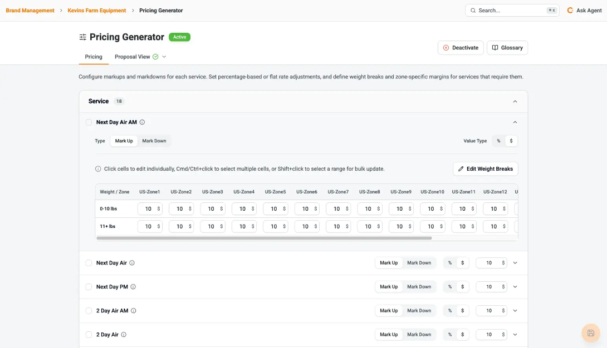Select Mark Down for Next Day Air

pyautogui.click(x=419, y=263)
